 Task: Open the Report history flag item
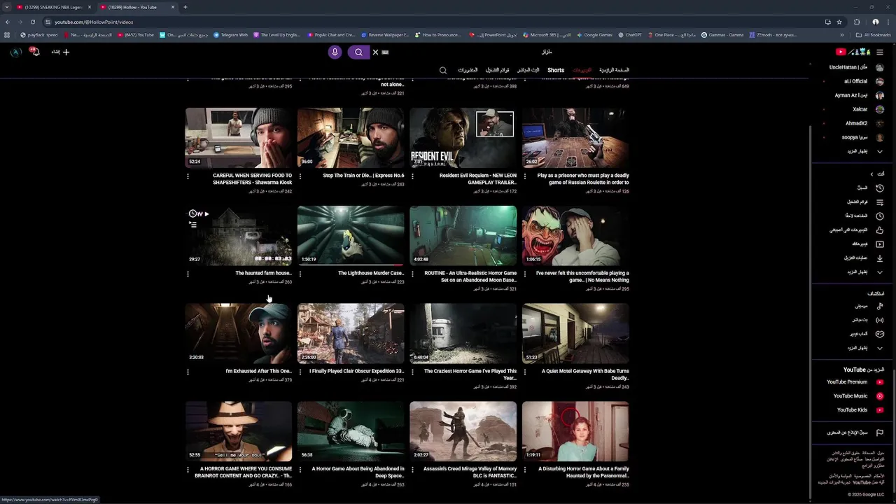click(855, 433)
